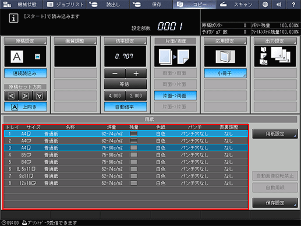Expand 小冊子 booklet settings
The width and height of the screenshot is (301, 226).
(225, 73)
